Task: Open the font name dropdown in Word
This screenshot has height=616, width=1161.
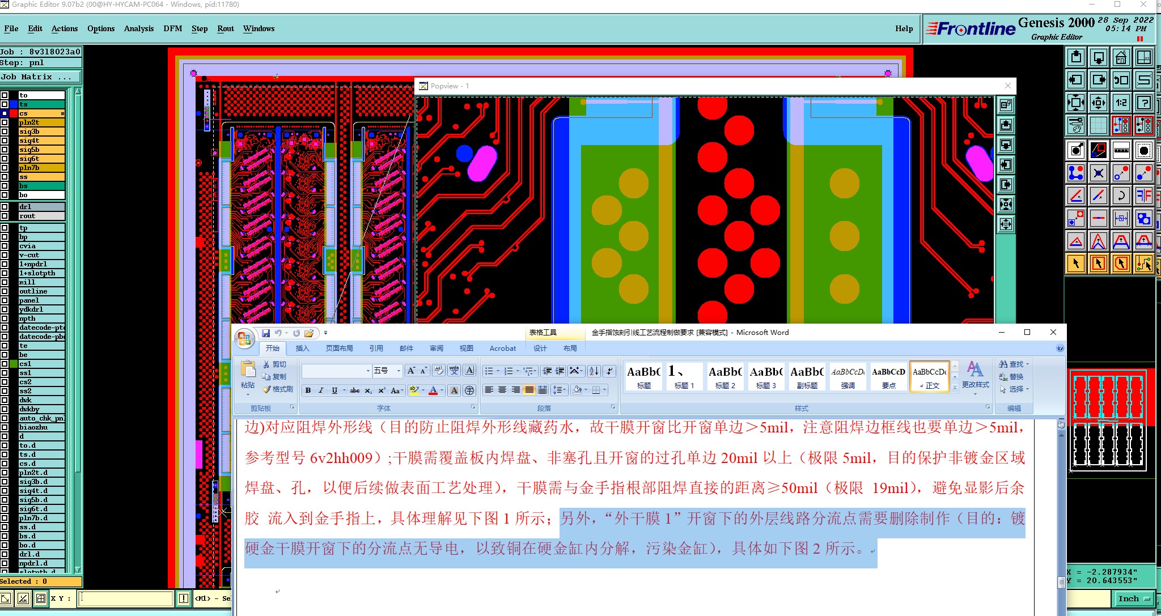Action: (368, 371)
